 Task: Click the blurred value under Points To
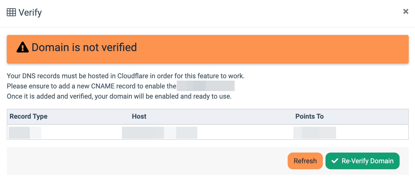coord(315,132)
